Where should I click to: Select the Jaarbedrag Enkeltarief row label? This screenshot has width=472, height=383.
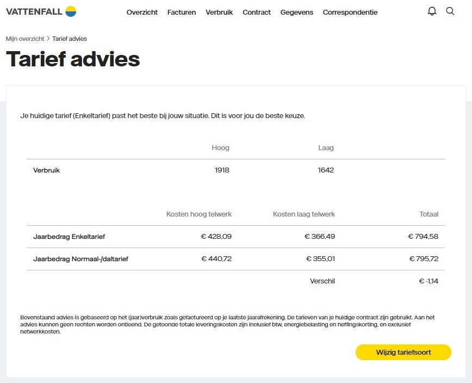tap(69, 237)
